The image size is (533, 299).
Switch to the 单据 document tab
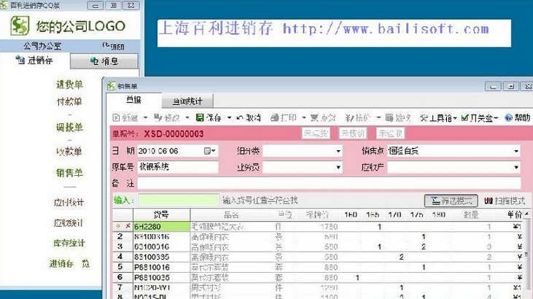[133, 100]
